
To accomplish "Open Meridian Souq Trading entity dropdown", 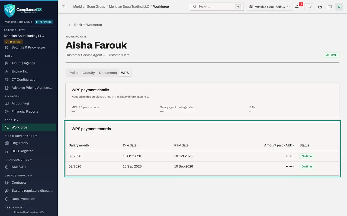I will tap(270, 7).
